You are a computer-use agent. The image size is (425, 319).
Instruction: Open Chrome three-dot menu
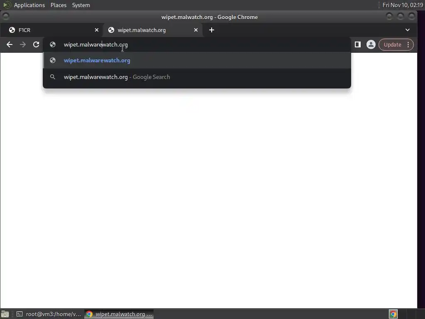[x=408, y=45]
